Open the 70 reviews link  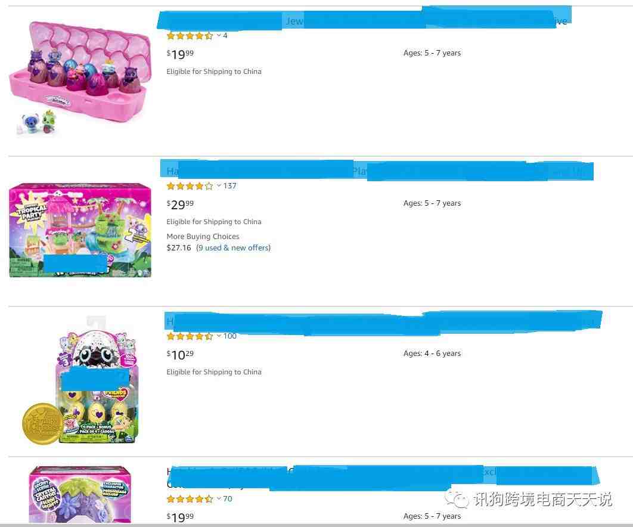click(228, 499)
